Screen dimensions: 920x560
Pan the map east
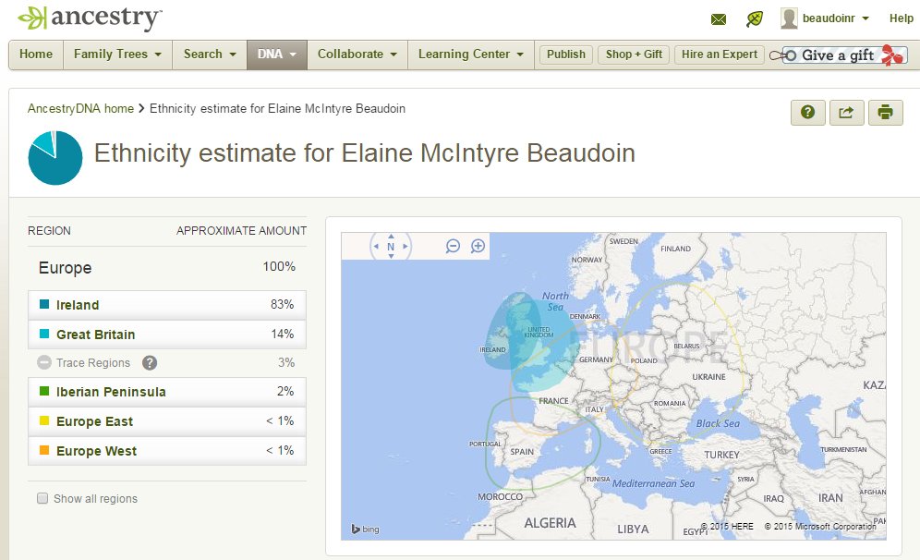(x=406, y=247)
